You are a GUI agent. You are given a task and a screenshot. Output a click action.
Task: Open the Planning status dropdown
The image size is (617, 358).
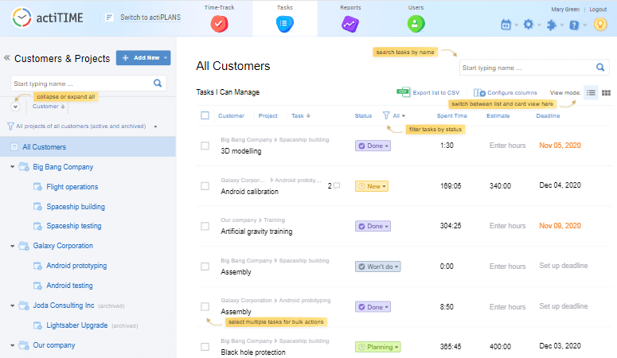377,347
